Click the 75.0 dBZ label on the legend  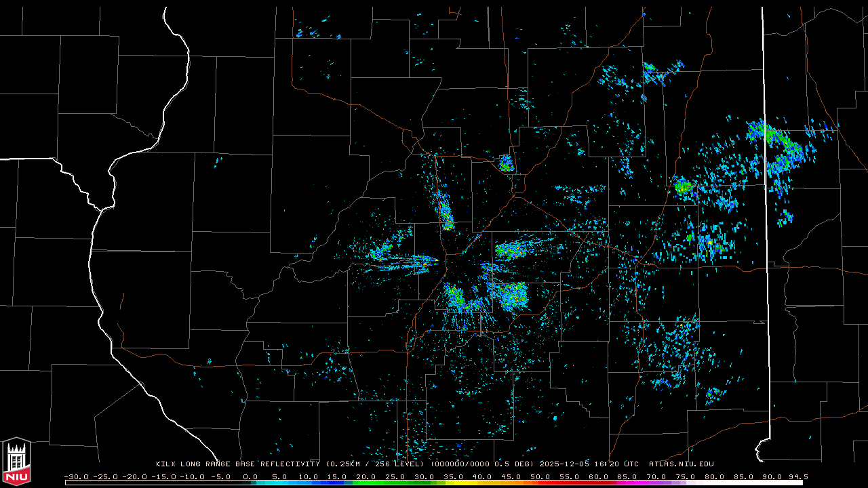click(x=686, y=476)
